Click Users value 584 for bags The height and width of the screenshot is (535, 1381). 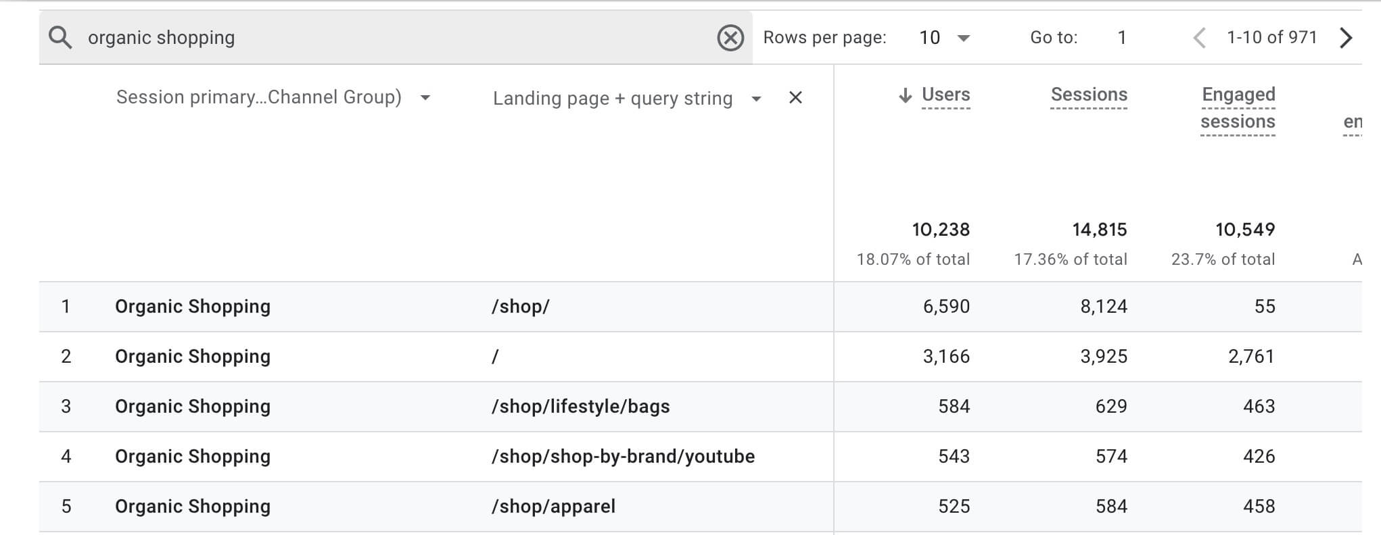click(954, 407)
